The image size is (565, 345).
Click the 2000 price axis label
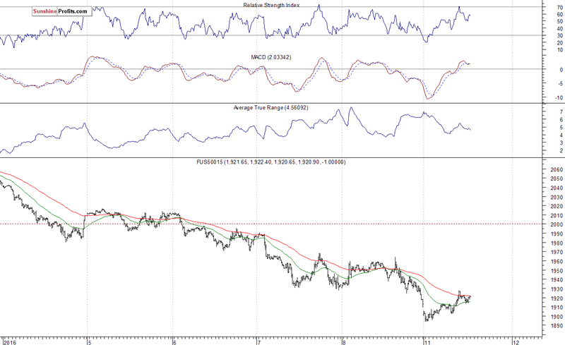(557, 224)
